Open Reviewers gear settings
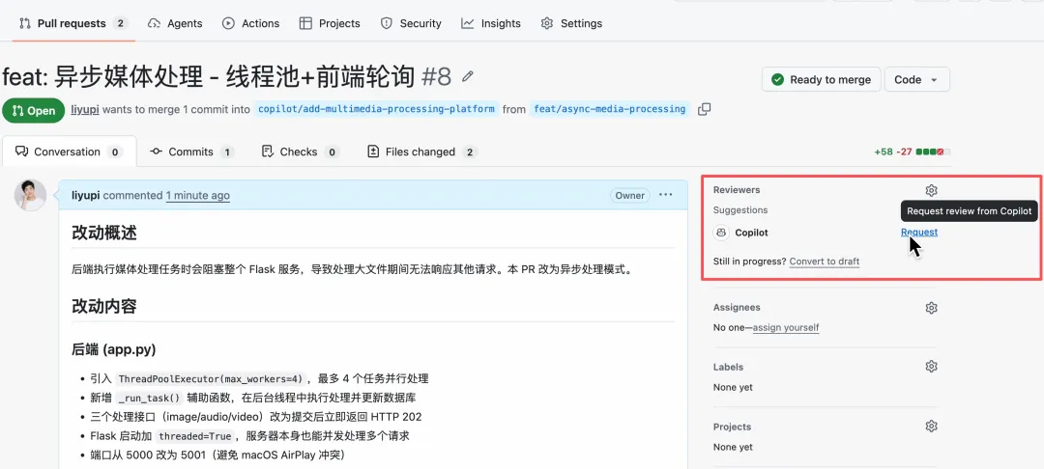1044x469 pixels. coord(931,190)
